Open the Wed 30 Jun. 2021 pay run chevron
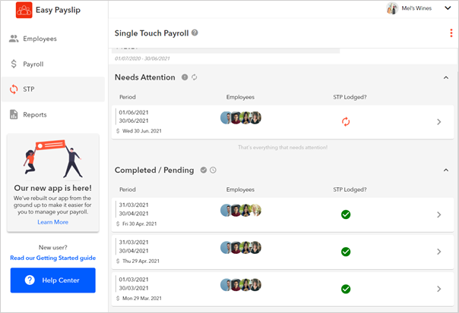 (x=438, y=122)
